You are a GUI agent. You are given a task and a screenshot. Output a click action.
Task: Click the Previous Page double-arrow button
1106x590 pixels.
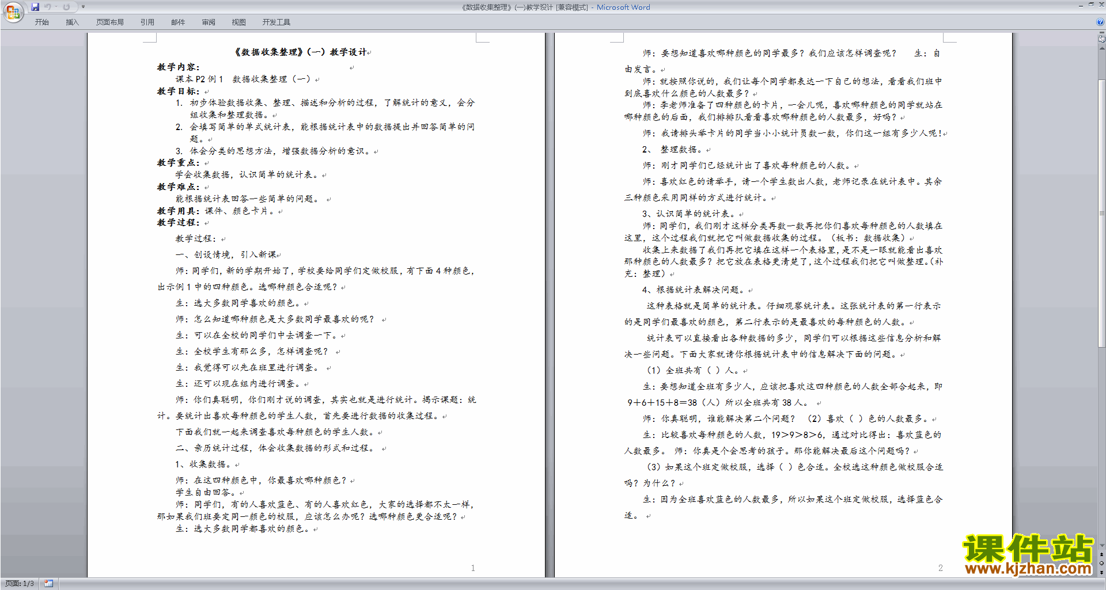pyautogui.click(x=1102, y=554)
